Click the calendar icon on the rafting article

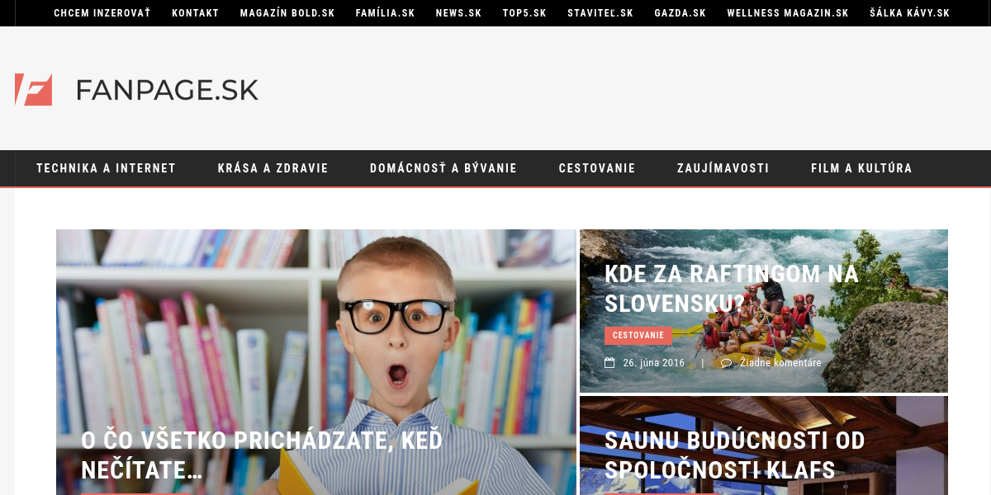pos(609,362)
